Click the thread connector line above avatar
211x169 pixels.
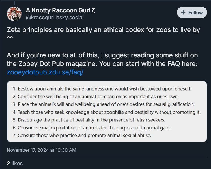(x=14, y=2)
